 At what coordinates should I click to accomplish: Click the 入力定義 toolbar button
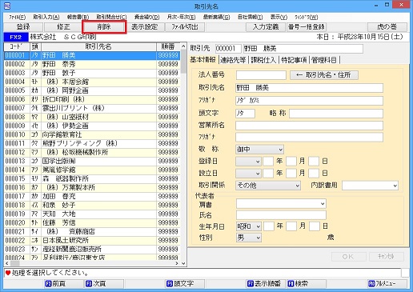(266, 27)
